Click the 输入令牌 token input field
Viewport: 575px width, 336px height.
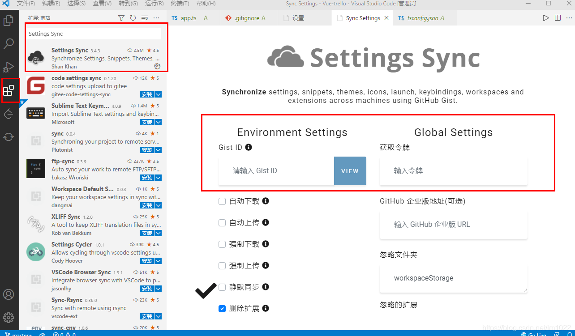454,171
